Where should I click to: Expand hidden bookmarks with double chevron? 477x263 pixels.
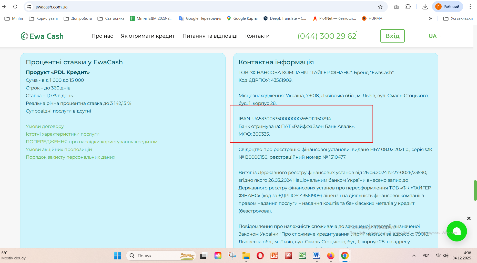click(431, 18)
